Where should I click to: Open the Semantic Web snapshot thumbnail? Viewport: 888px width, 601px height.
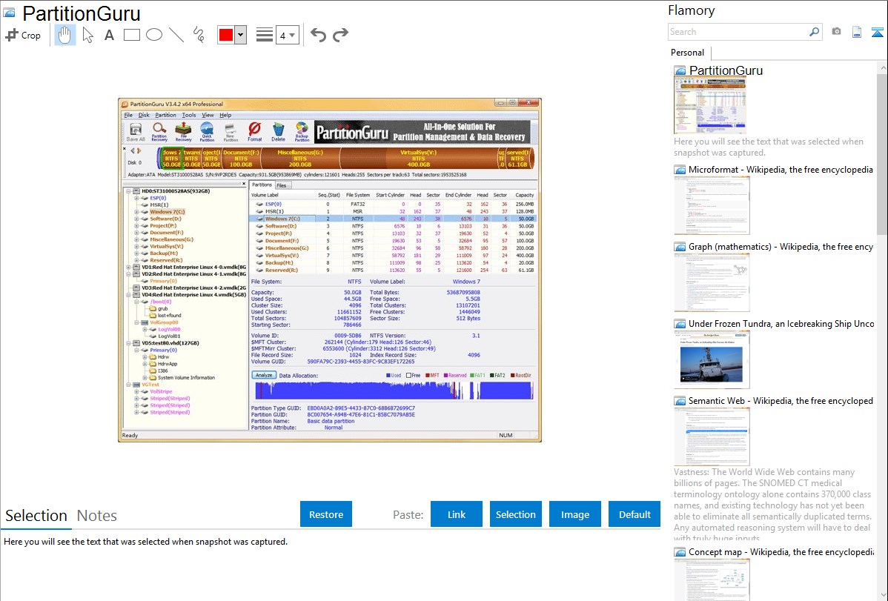(712, 436)
